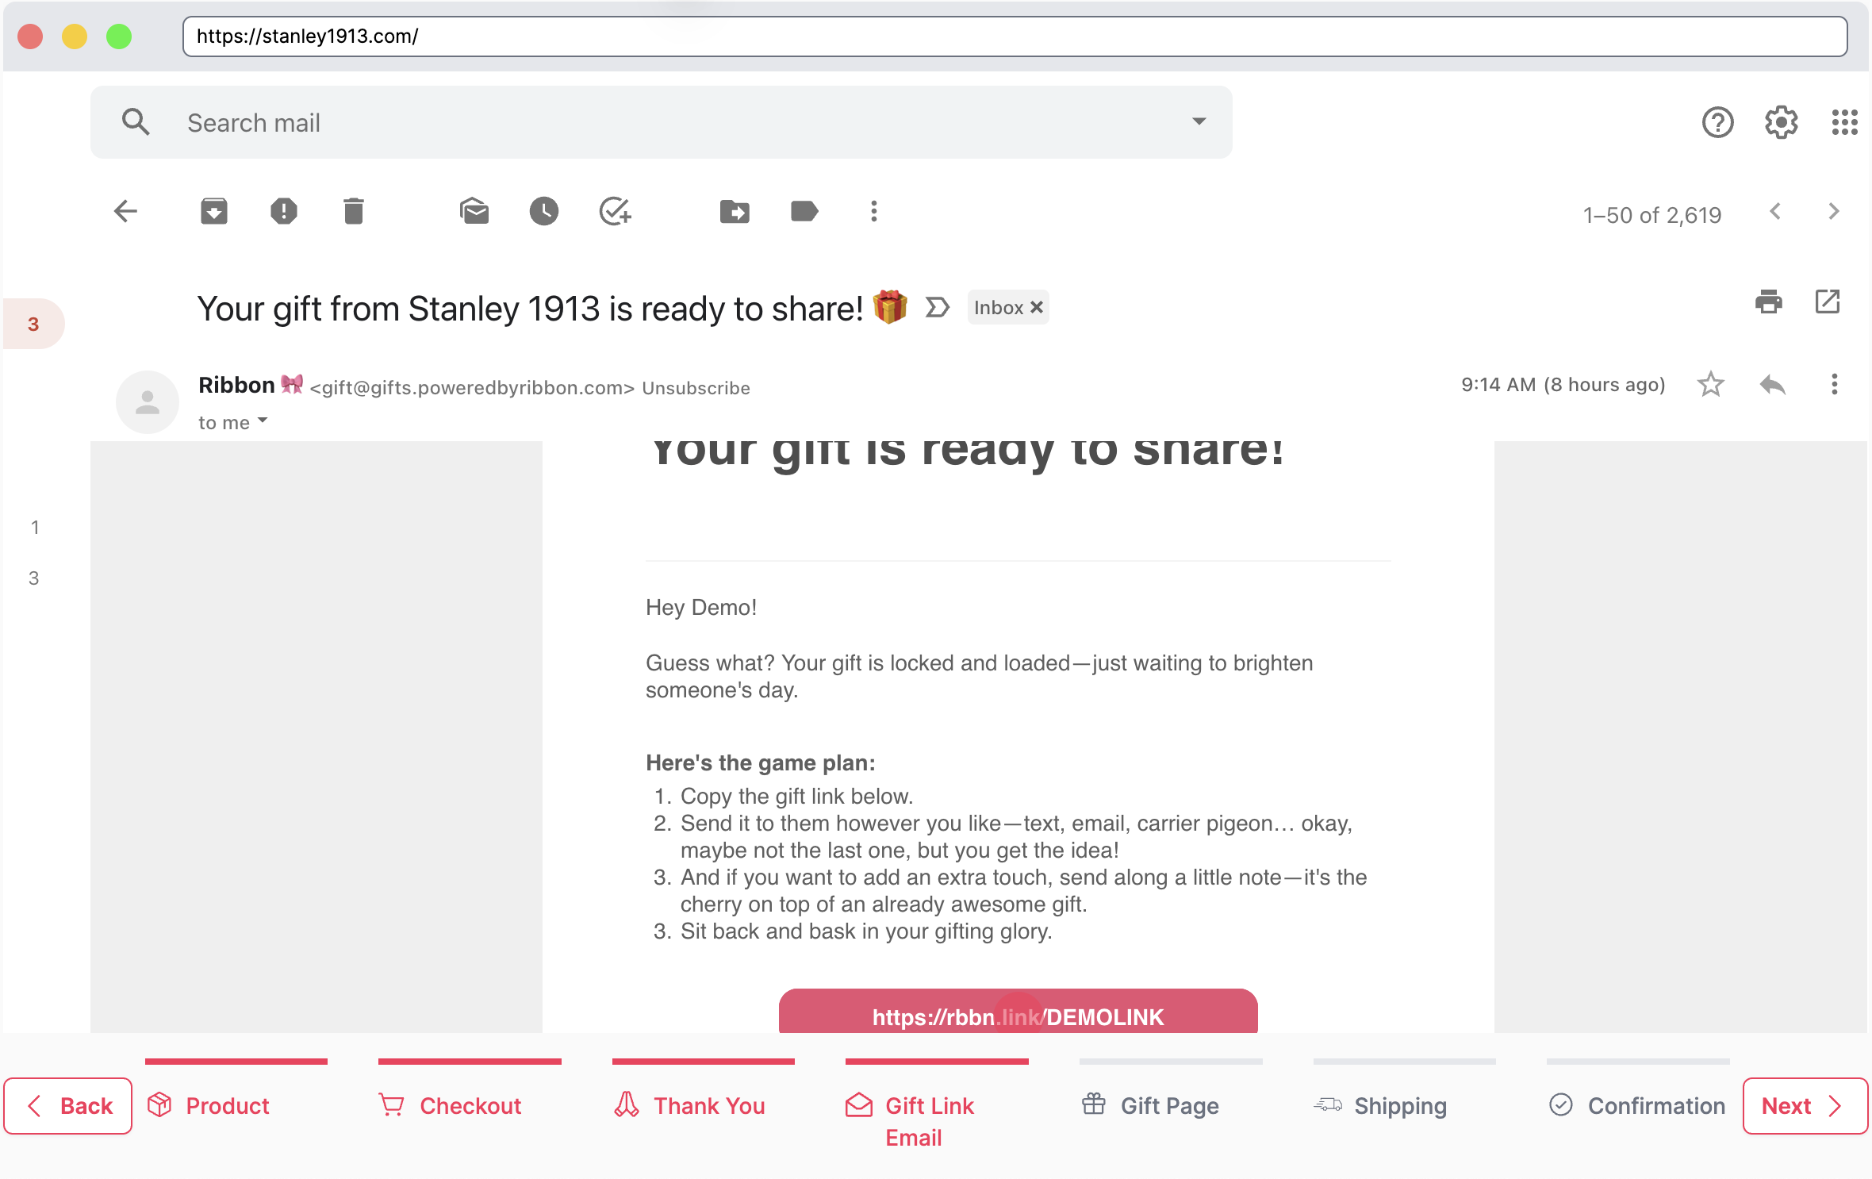Viewport: 1872px width, 1179px height.
Task: Remove the Inbox label chip
Action: 1036,307
